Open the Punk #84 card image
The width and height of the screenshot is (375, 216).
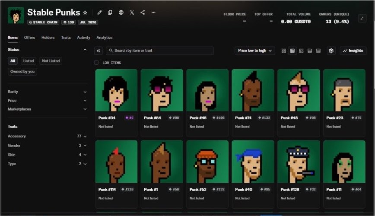click(x=162, y=90)
